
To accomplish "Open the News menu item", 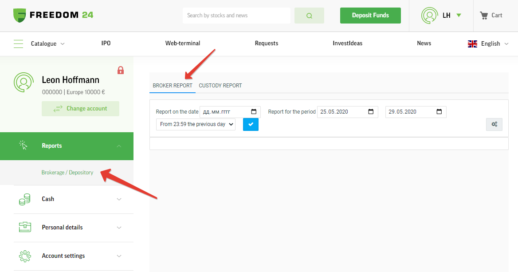I will tap(424, 43).
